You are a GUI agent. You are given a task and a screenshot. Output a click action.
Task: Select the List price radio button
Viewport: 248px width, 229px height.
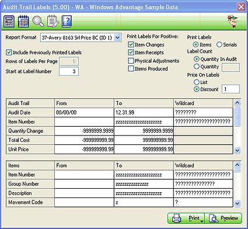197,82
